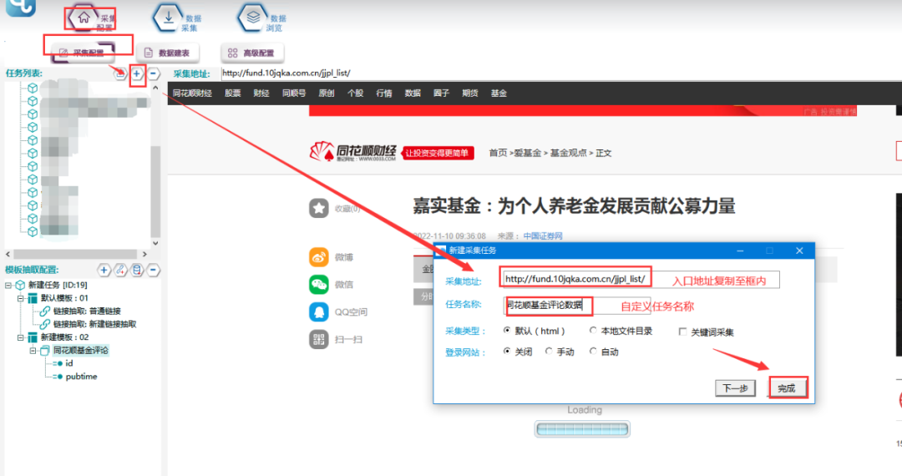
Task: Click add-database table icon in 模板抽取配置
Action: coord(137,271)
